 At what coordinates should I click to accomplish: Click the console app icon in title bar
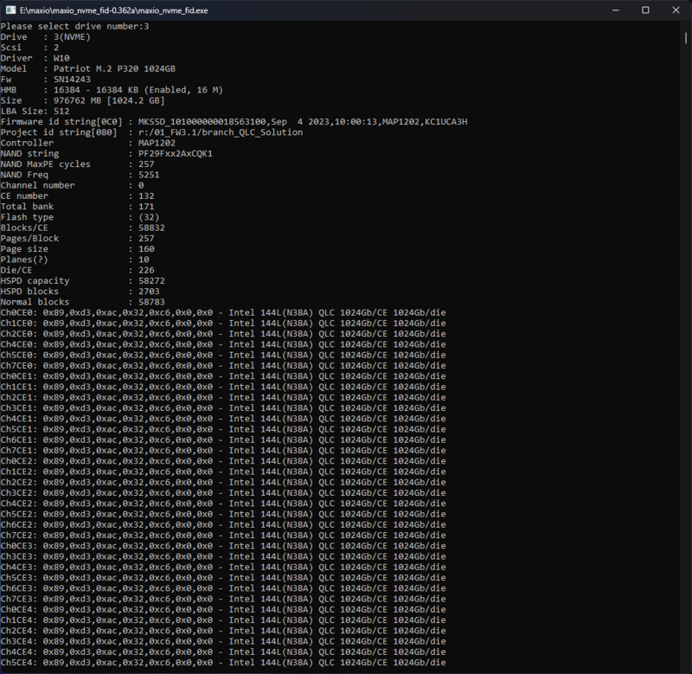click(x=10, y=10)
